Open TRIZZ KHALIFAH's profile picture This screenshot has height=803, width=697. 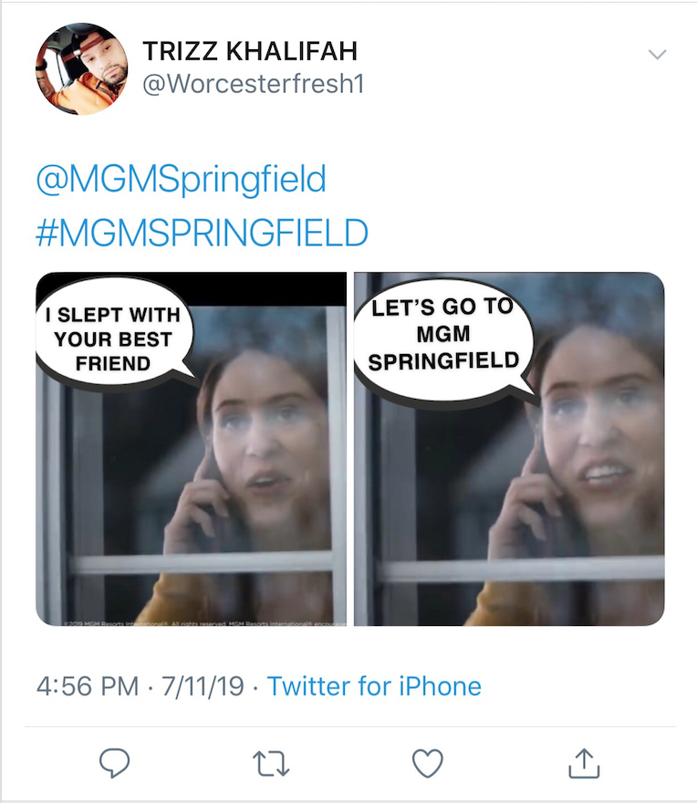click(x=82, y=68)
